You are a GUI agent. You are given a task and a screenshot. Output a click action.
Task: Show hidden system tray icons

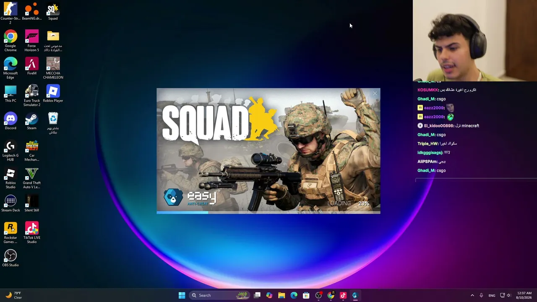472,295
